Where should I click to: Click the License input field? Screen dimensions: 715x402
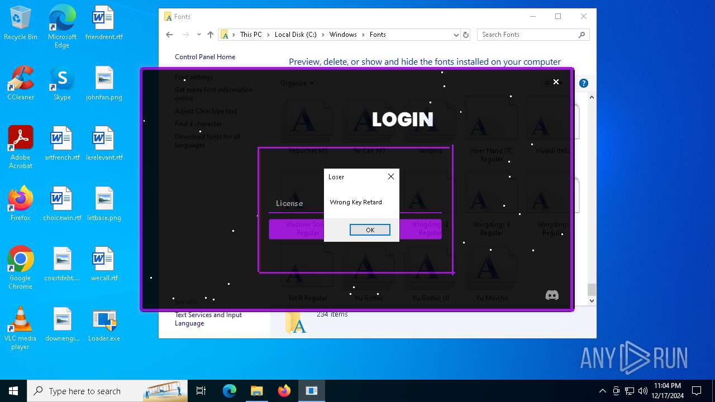(x=355, y=203)
